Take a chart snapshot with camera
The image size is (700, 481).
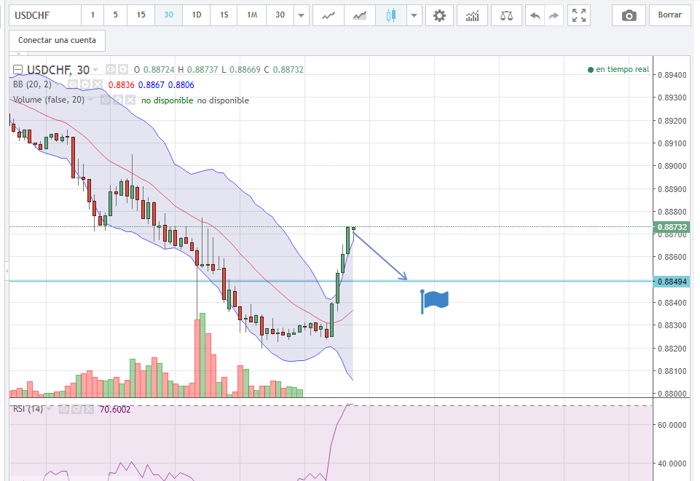pyautogui.click(x=629, y=15)
